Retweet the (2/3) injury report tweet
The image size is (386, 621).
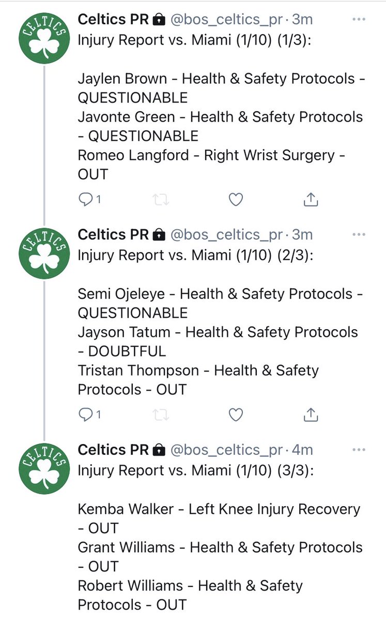[x=162, y=414]
